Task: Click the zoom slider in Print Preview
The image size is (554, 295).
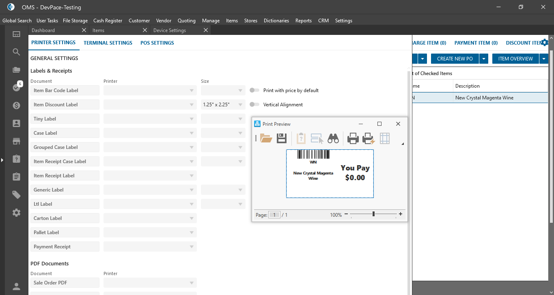Action: pos(373,214)
